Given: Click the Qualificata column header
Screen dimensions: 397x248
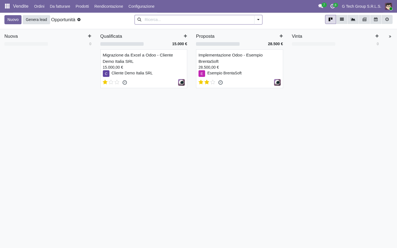Looking at the screenshot, I should (x=111, y=36).
